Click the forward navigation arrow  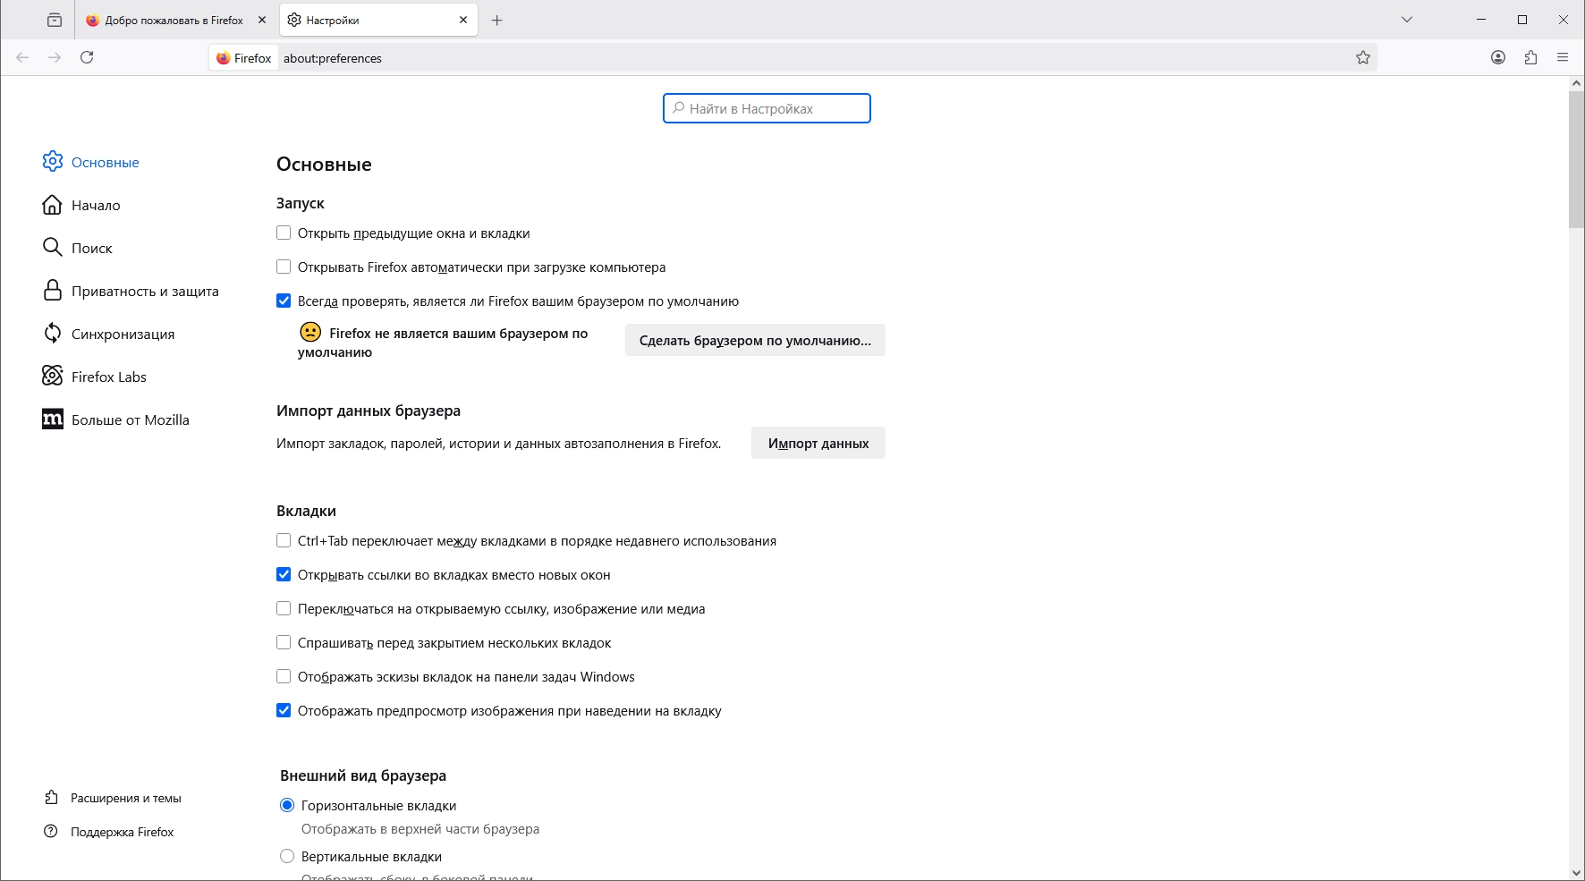[x=55, y=57]
